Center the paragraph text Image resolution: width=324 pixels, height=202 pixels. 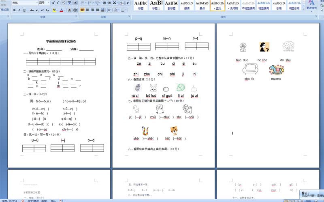coord(87,10)
